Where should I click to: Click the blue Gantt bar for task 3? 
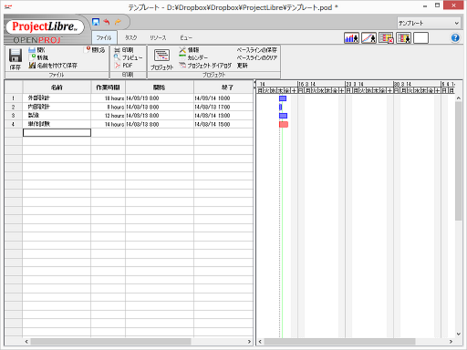pyautogui.click(x=283, y=116)
